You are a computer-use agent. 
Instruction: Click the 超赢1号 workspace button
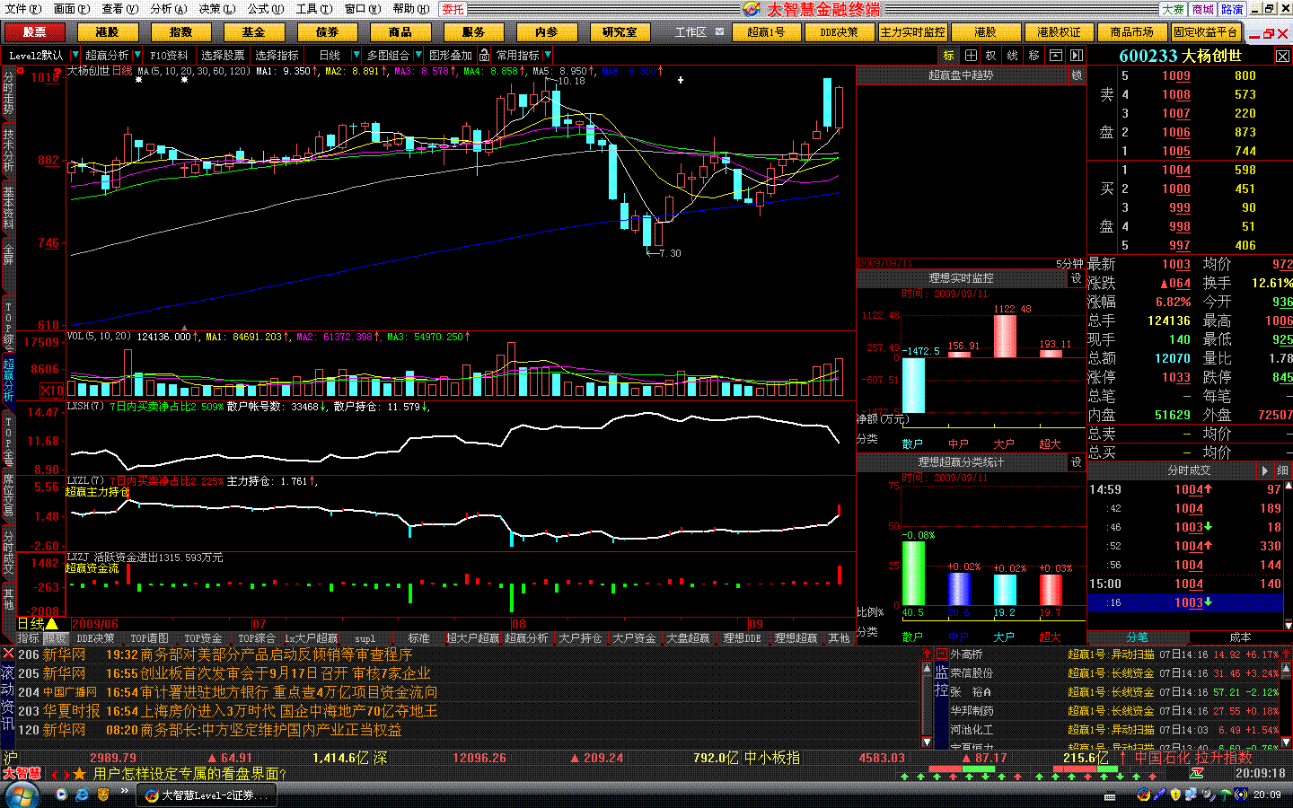pos(766,32)
